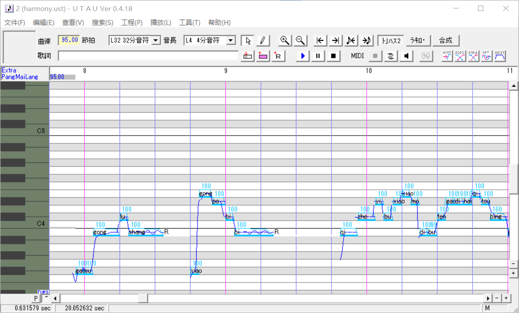Open the 文件(F) menu
The image size is (519, 313).
click(15, 23)
